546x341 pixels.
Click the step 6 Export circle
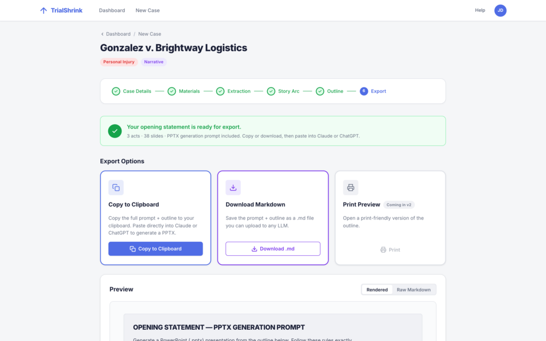[364, 91]
